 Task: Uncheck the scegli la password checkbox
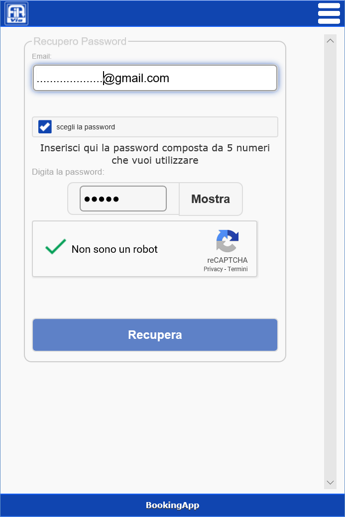coord(45,126)
